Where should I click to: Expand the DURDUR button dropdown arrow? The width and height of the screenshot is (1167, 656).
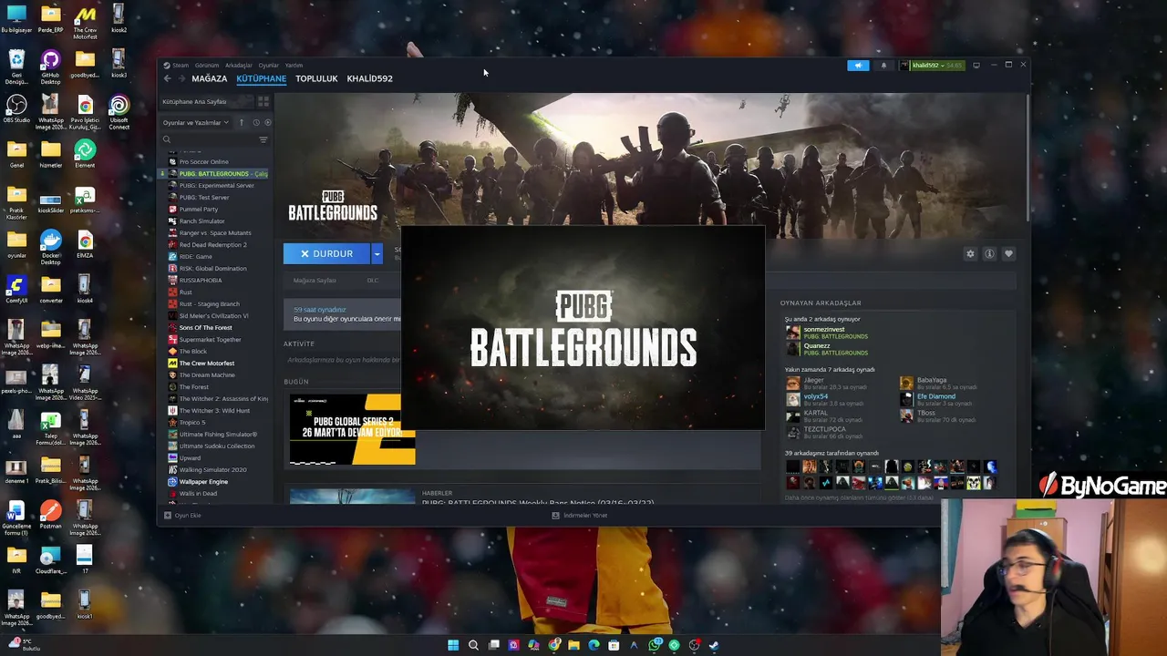pyautogui.click(x=377, y=254)
